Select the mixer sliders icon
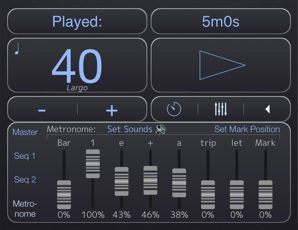The image size is (298, 230). tap(221, 108)
